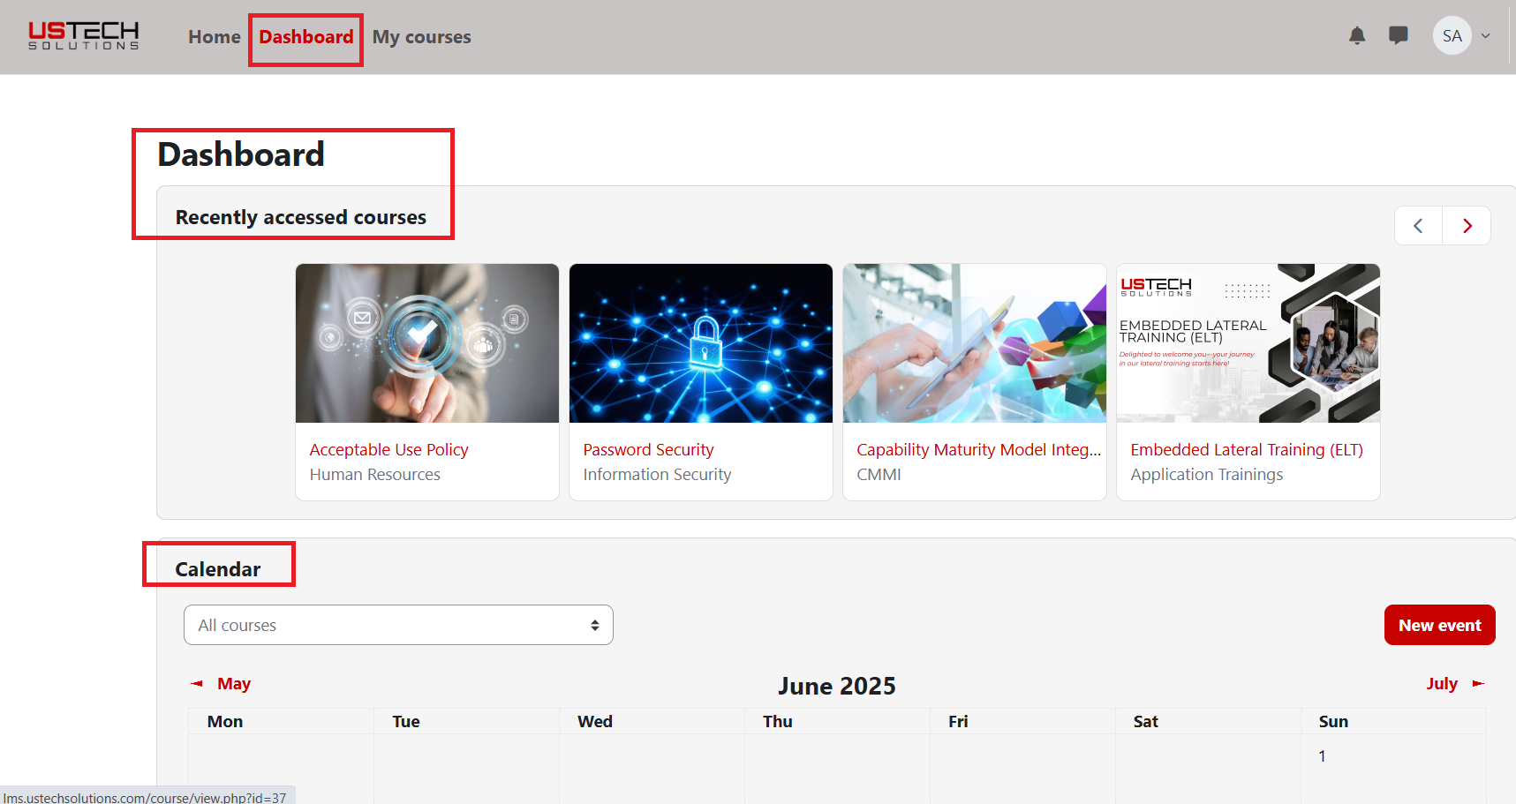Screen dimensions: 1516x804
Task: Click the Capability Maturity Model Integ... link
Action: coord(979,450)
